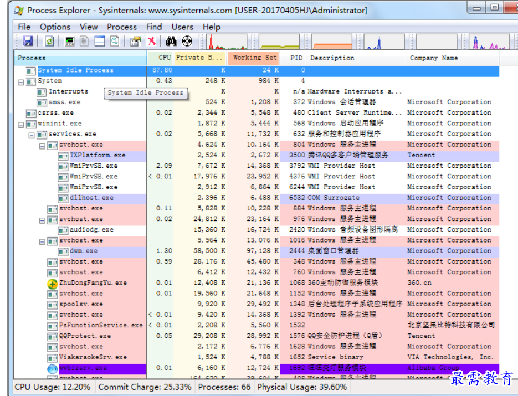Click the commit history mini graph

(x=279, y=42)
